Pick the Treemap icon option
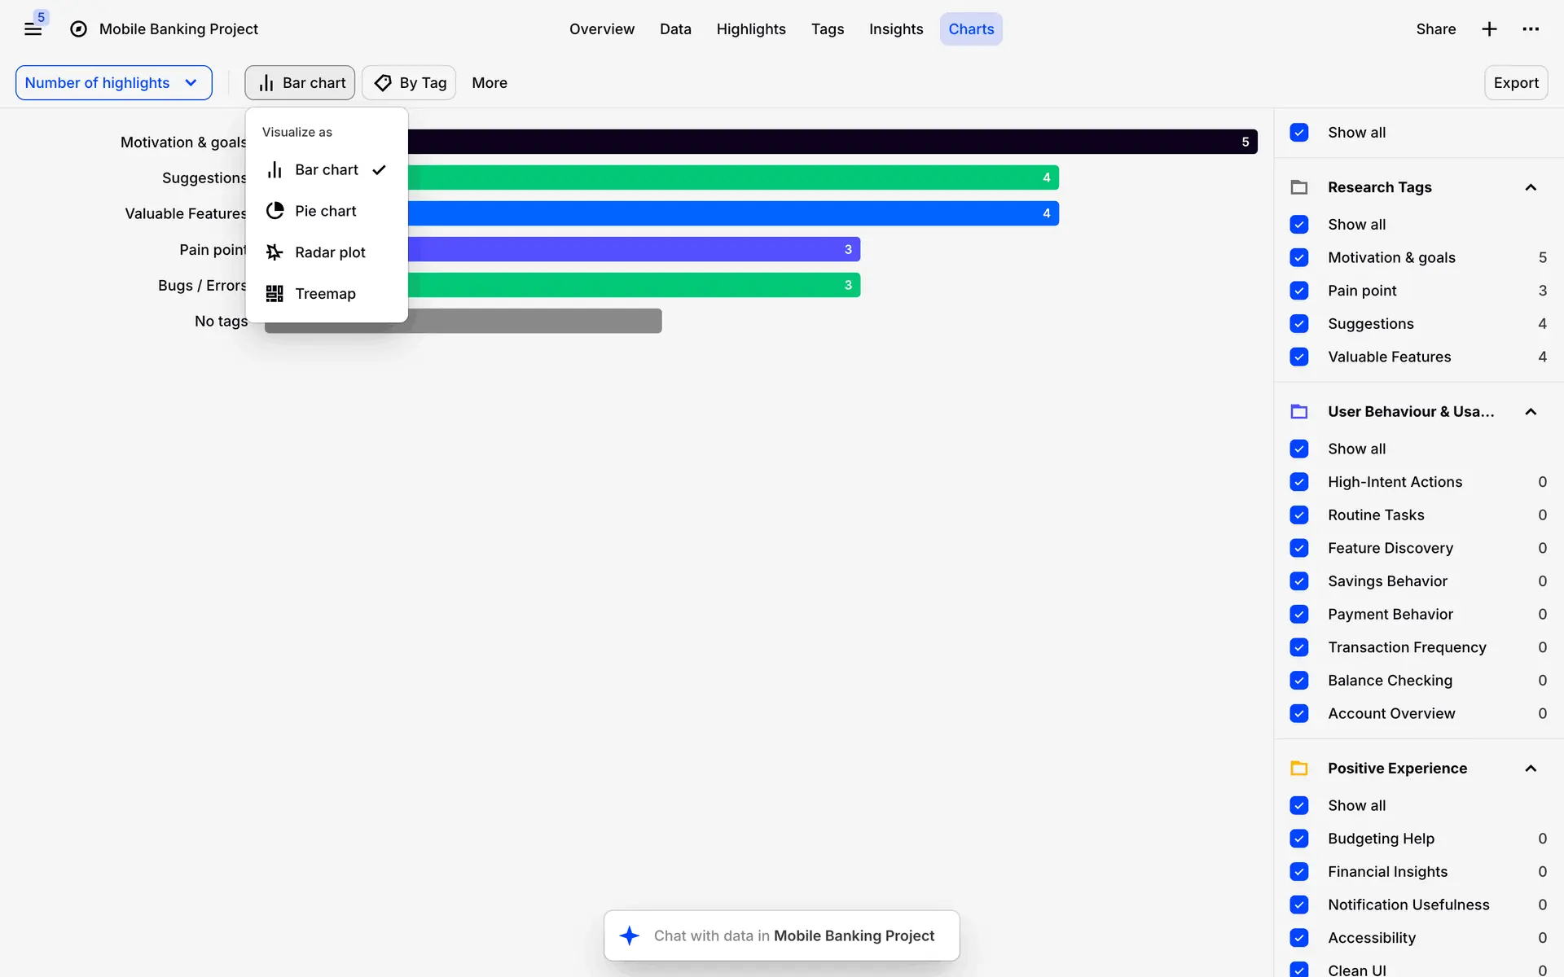Image resolution: width=1564 pixels, height=977 pixels. pyautogui.click(x=275, y=294)
